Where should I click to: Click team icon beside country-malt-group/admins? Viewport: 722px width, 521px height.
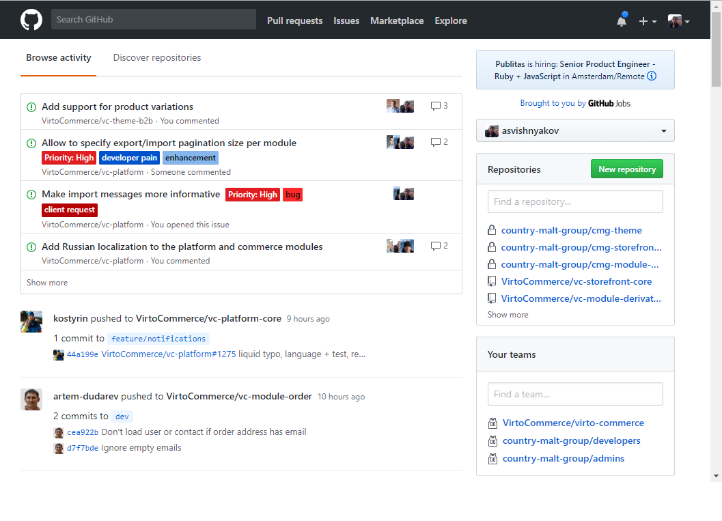(x=492, y=459)
